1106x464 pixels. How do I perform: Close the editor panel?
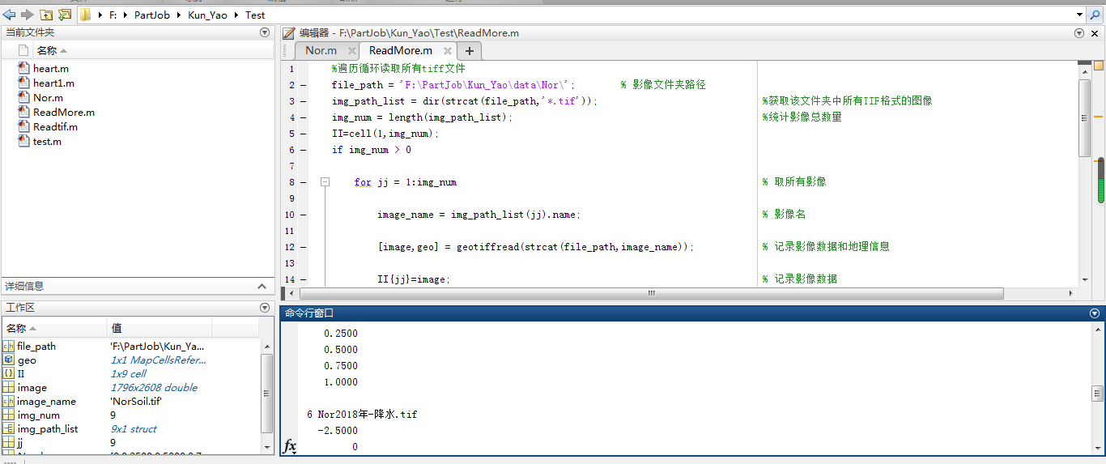click(x=1095, y=33)
